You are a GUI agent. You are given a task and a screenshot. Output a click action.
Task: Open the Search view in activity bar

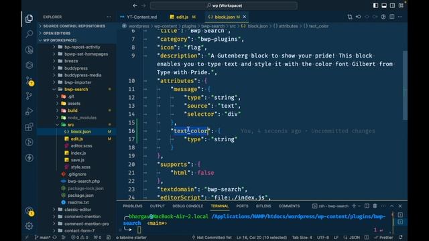[x=29, y=34]
